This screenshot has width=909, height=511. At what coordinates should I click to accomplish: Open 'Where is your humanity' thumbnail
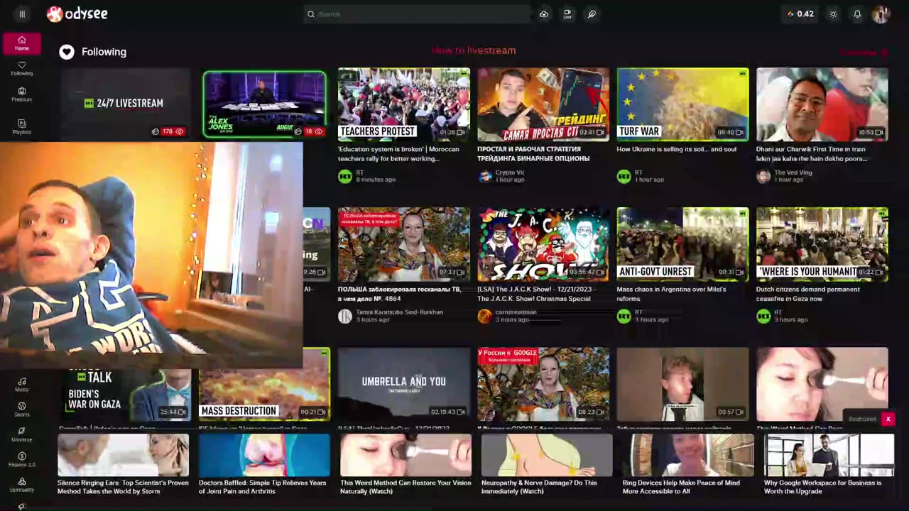coord(822,244)
